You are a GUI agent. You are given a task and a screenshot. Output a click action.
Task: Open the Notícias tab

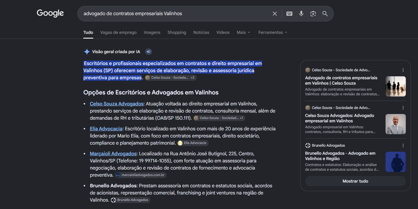coord(201,32)
